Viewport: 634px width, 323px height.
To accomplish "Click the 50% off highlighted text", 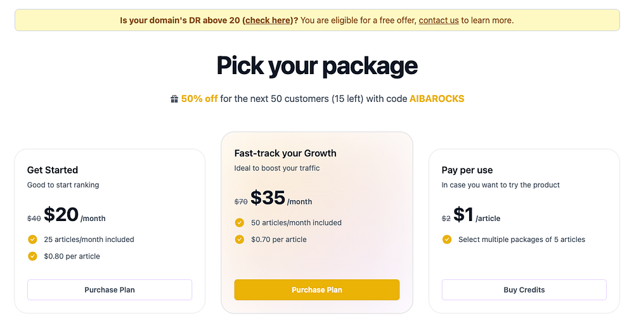I will coord(199,99).
